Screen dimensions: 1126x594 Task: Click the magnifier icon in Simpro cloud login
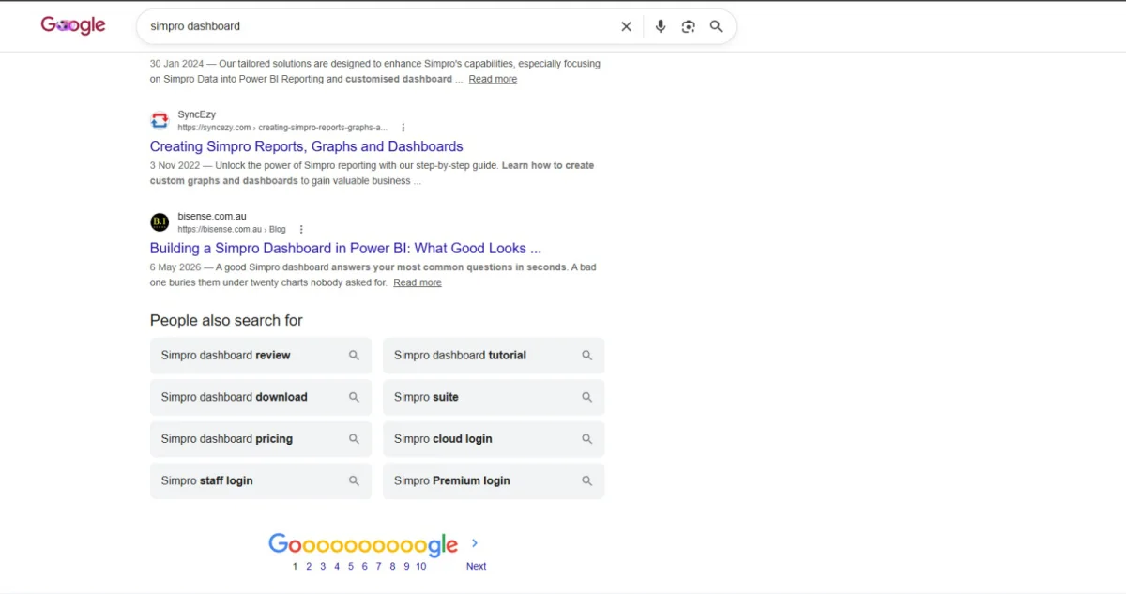(x=586, y=439)
